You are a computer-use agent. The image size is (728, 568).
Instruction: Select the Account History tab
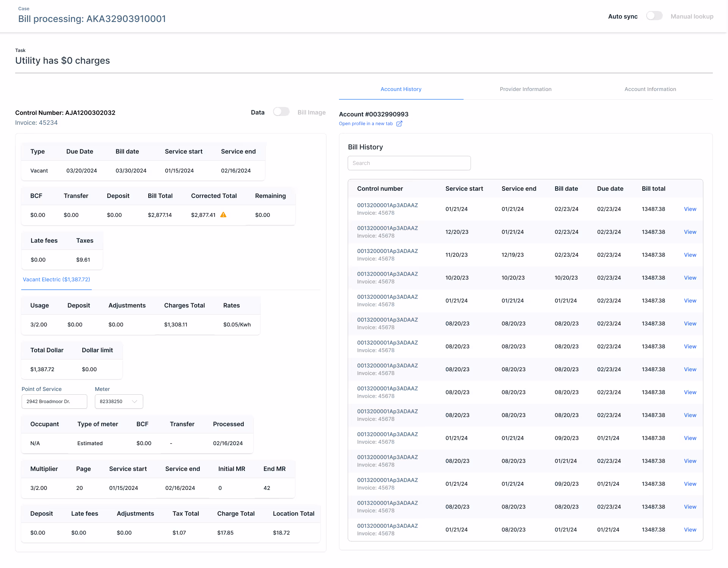click(401, 89)
